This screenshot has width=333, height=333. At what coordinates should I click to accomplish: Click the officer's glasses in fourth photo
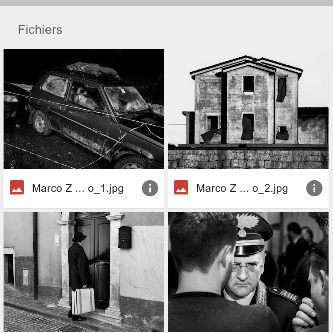(x=248, y=267)
